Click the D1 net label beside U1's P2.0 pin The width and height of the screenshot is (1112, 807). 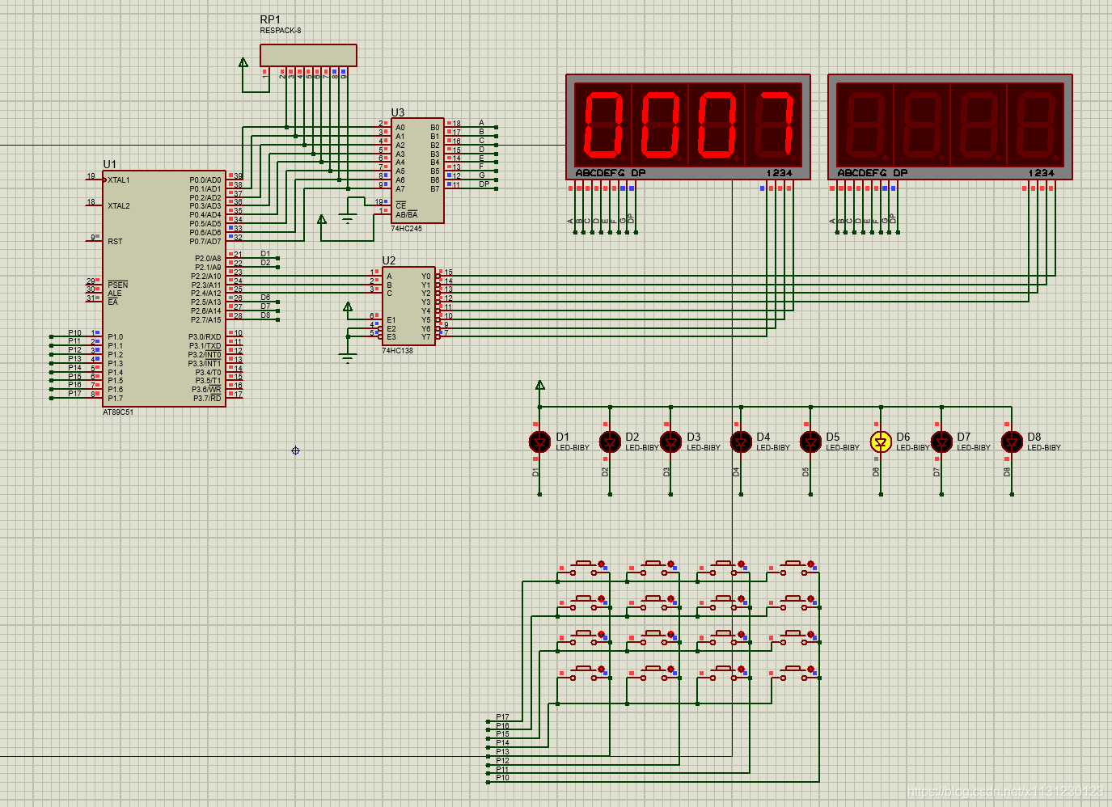click(265, 254)
